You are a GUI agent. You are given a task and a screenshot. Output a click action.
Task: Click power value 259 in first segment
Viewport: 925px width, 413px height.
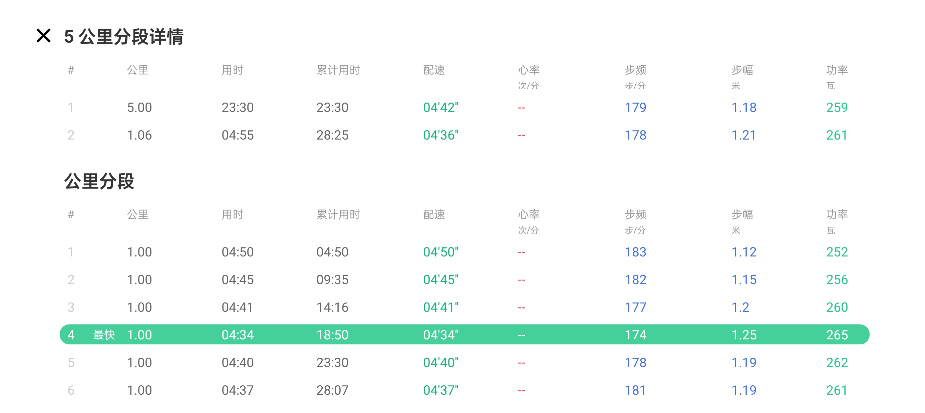coord(837,108)
